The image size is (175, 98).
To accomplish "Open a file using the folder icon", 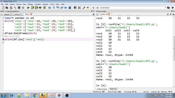I will point(7,8).
